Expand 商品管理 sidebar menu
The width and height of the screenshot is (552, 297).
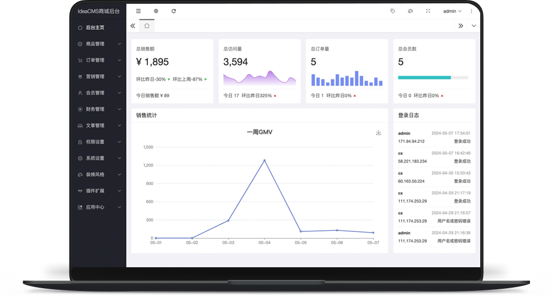[x=98, y=44]
